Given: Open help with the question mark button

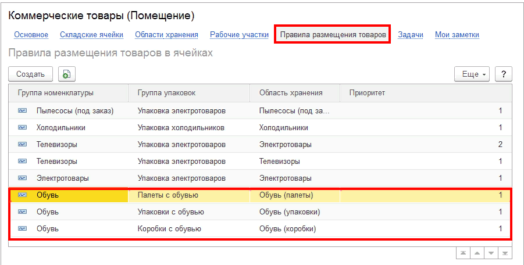Looking at the screenshot, I should (x=503, y=74).
